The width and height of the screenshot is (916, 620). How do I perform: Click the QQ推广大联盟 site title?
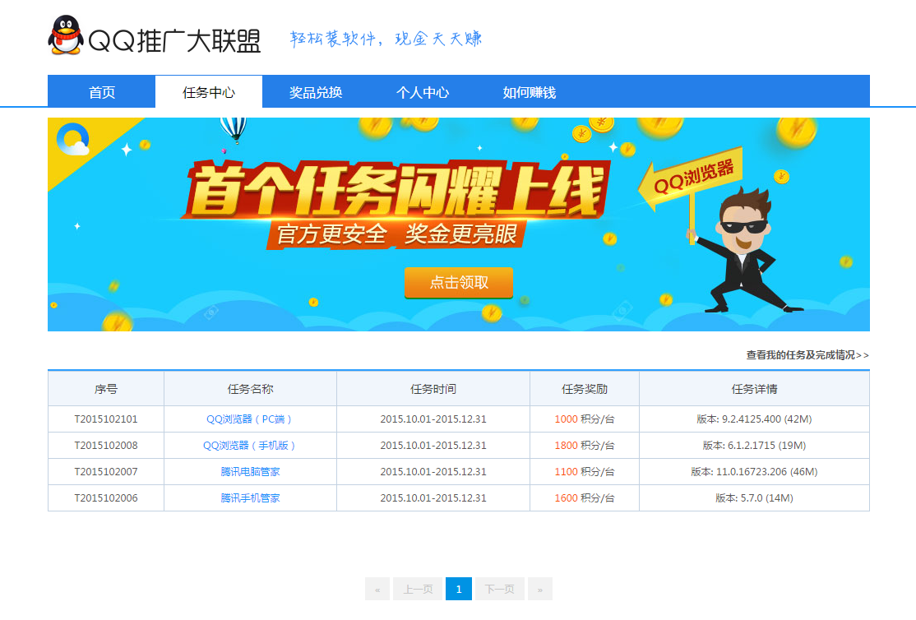(176, 36)
